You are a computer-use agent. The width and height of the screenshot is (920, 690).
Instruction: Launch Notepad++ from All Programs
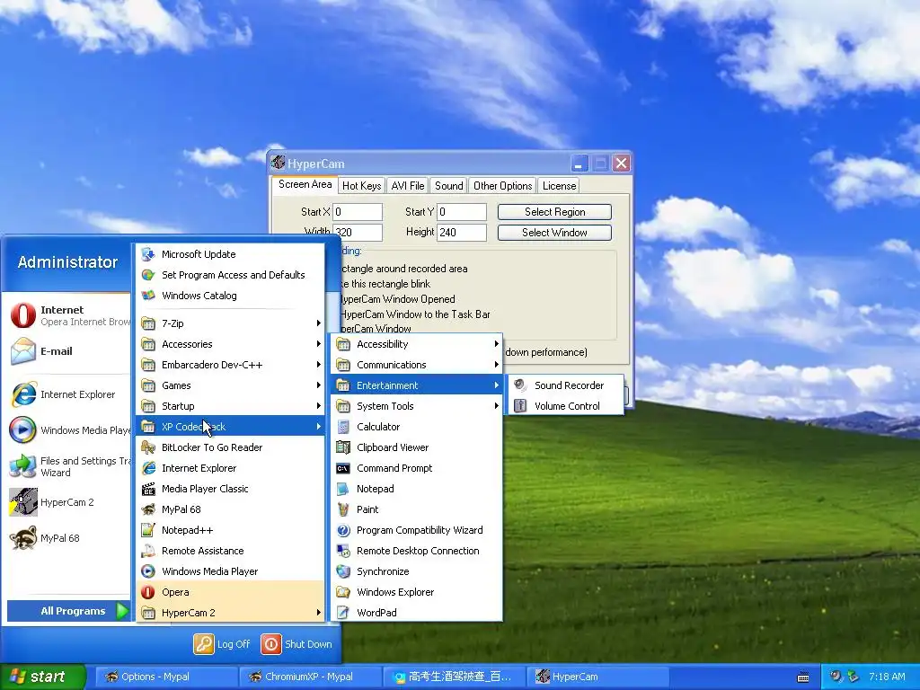point(231,530)
